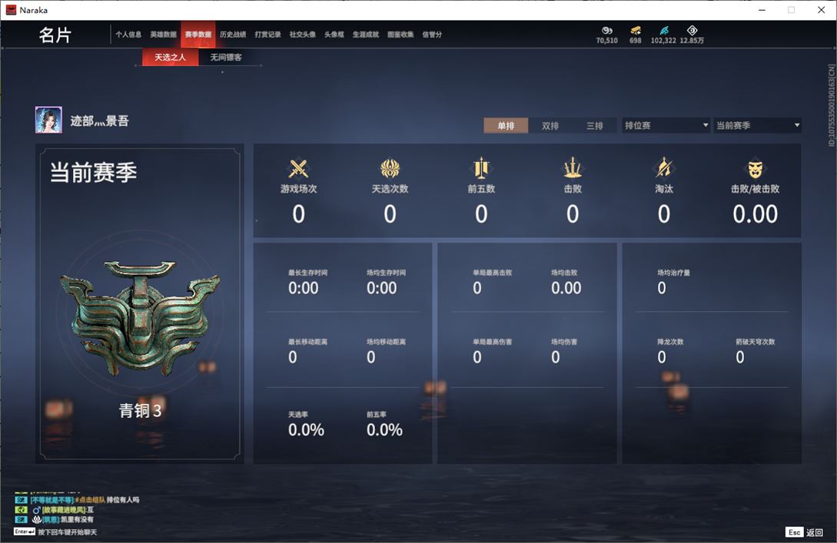Open the 当前赛季 season dropdown

coord(757,125)
